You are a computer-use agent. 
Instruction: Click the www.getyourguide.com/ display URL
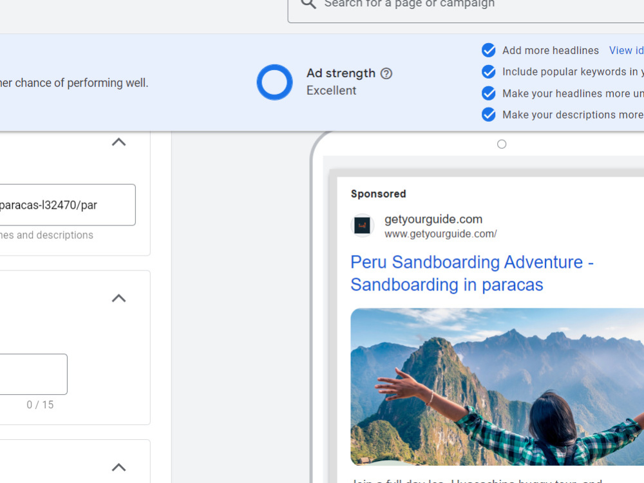[440, 234]
